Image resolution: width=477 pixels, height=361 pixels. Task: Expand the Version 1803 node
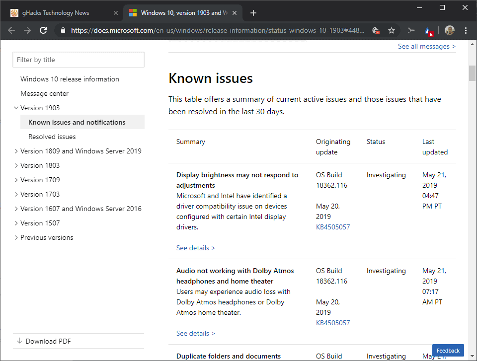(x=16, y=165)
